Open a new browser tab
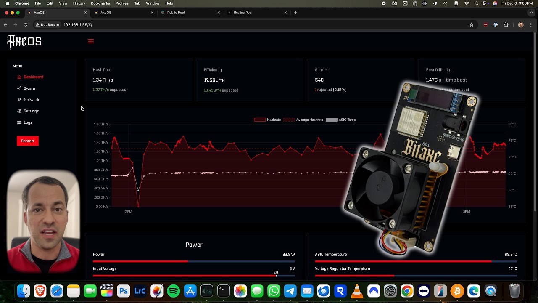Viewport: 538px width, 303px height. [x=295, y=13]
